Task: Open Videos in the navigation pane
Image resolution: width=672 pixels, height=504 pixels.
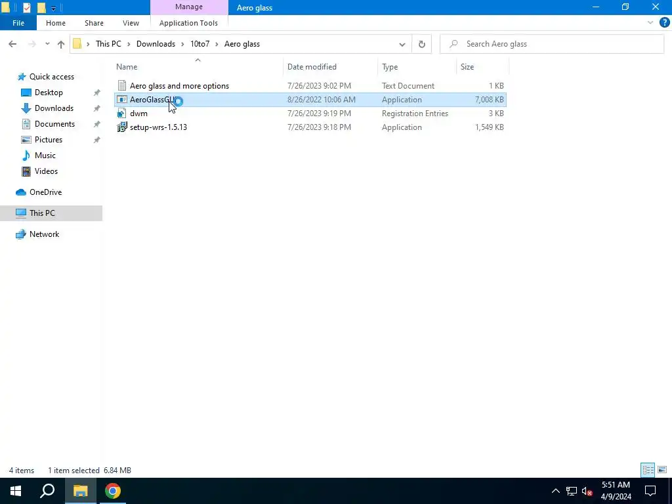Action: click(46, 171)
